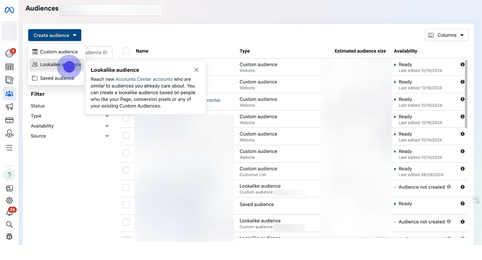Viewport: 482px width, 260px height.
Task: Open the all tools hamburger menu icon
Action: 9,148
